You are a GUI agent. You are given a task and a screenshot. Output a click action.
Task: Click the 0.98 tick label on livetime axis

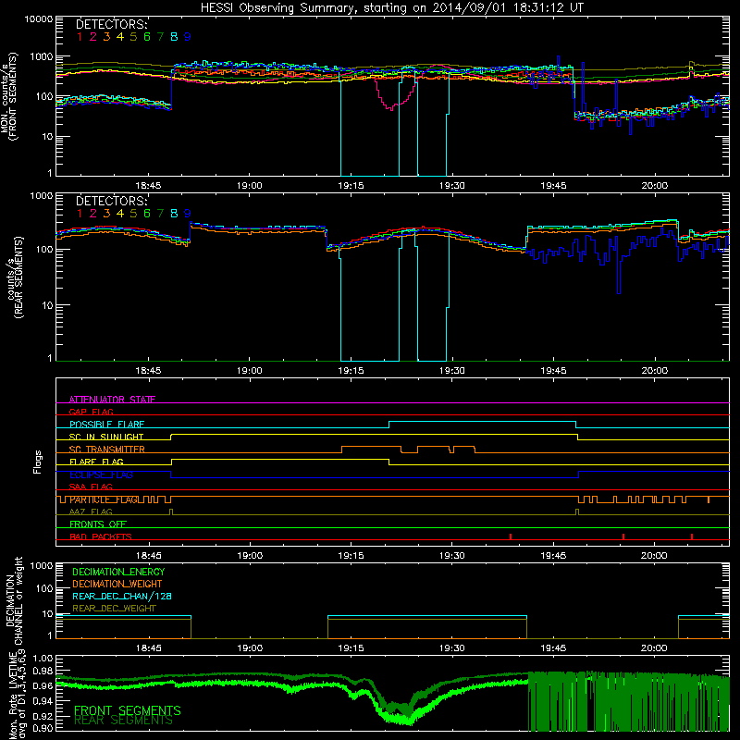[x=43, y=671]
